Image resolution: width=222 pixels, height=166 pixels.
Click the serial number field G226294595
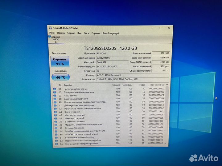point(112,58)
